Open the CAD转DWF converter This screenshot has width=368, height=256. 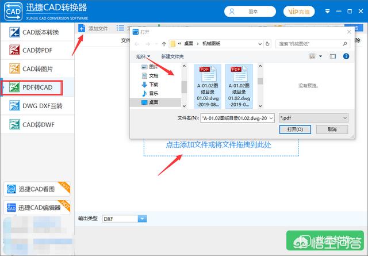(38, 124)
